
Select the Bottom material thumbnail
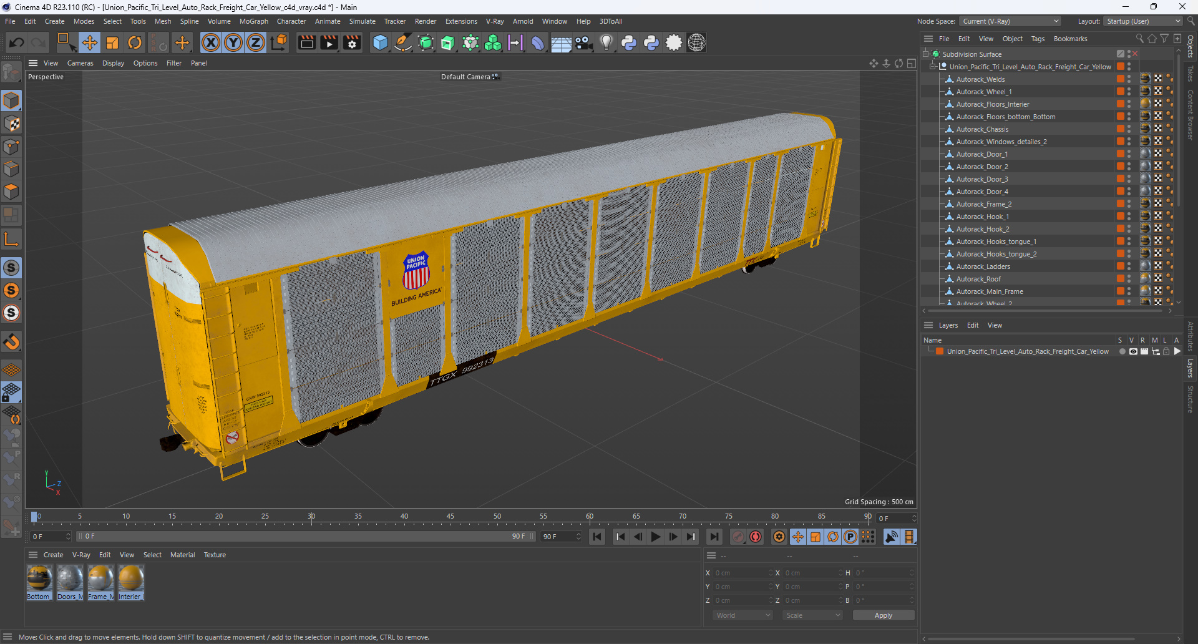39,578
